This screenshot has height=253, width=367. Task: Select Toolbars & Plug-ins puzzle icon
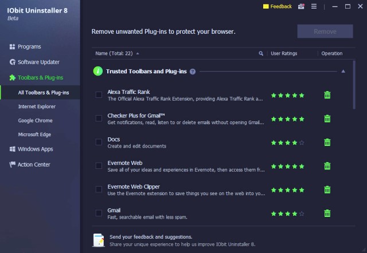(x=12, y=77)
